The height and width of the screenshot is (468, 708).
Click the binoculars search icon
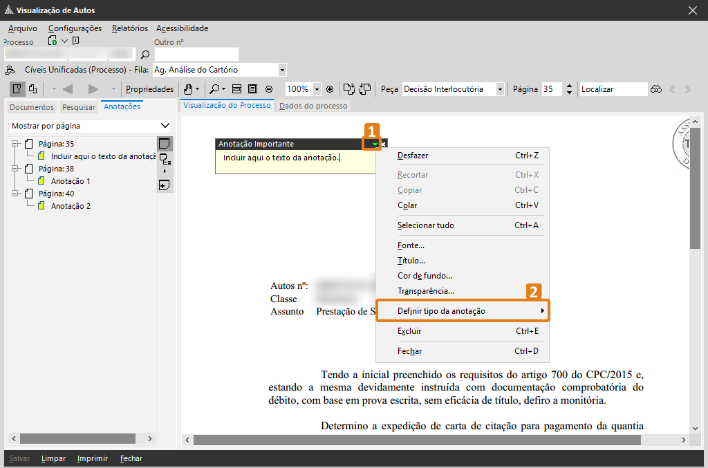tap(656, 89)
